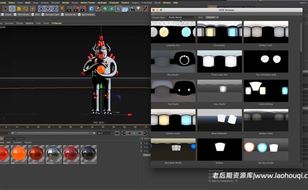
Task: Click the green Play Forward button
Action: (134, 133)
